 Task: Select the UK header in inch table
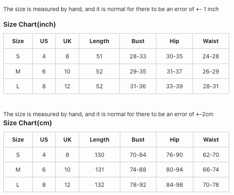coord(67,41)
